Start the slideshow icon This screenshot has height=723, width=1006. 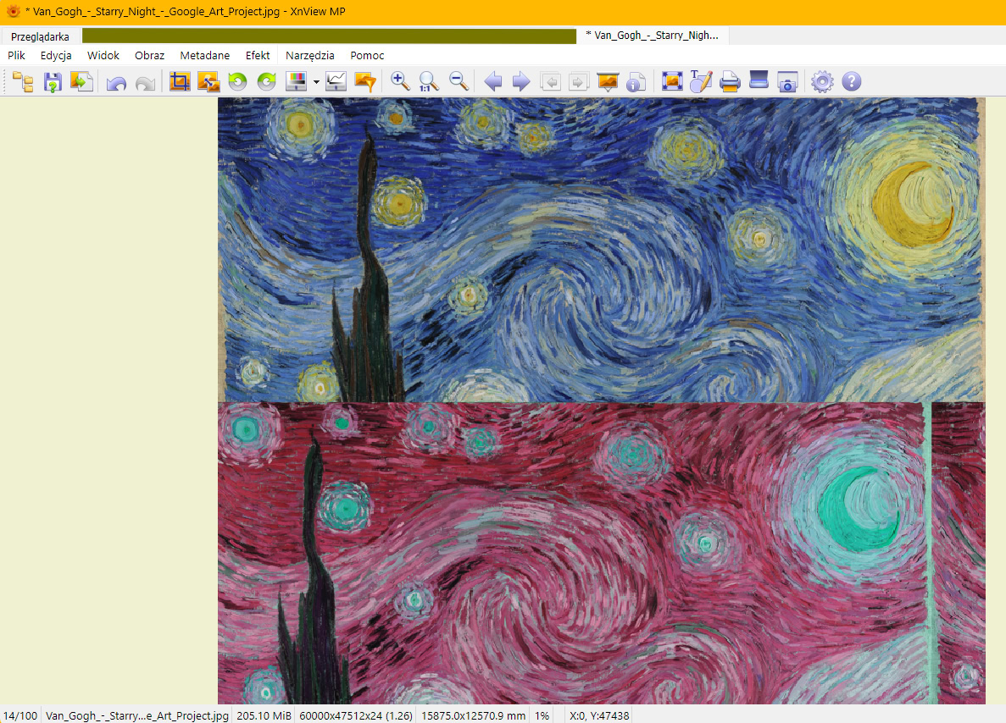click(608, 82)
